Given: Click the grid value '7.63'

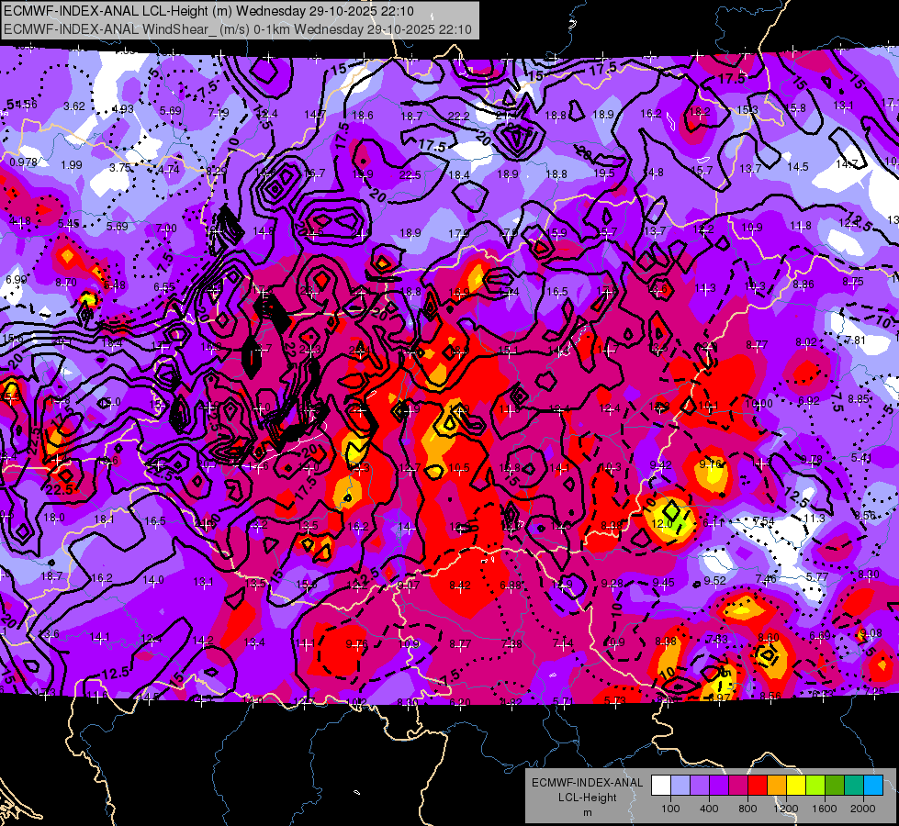Looking at the screenshot, I should [x=718, y=639].
